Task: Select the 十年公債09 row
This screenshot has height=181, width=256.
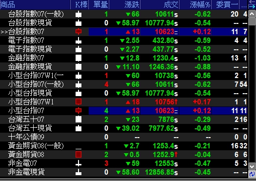Action: (124, 137)
